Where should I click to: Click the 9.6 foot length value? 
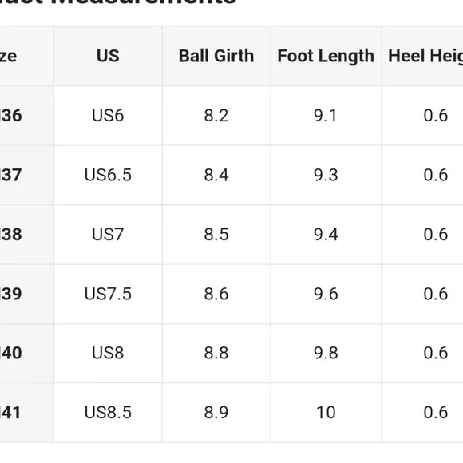(326, 294)
